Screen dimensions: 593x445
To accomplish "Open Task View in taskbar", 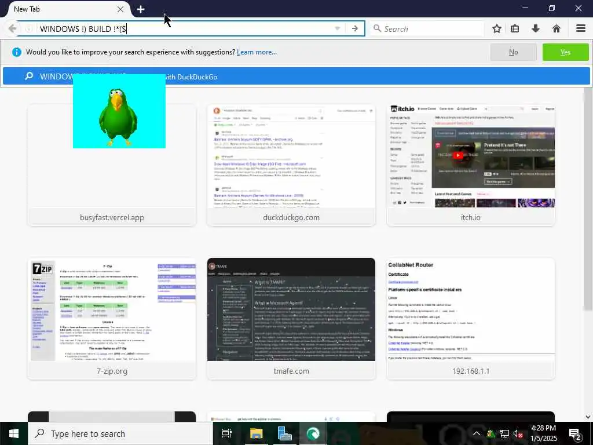I will [227, 433].
